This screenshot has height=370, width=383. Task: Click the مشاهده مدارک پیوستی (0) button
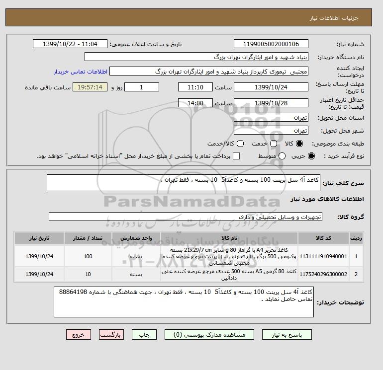[x=209, y=335]
